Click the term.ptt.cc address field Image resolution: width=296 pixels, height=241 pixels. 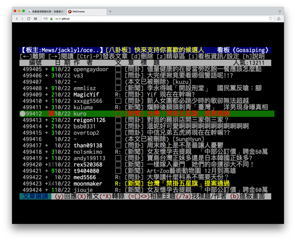tap(139, 19)
